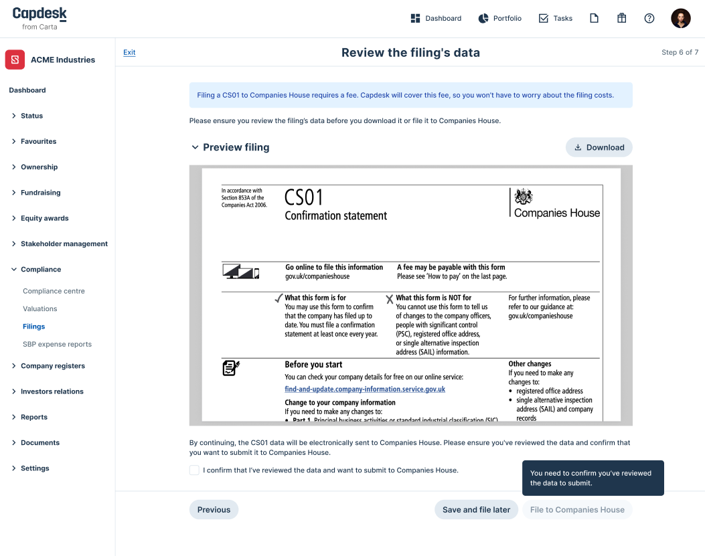
Task: Select Filings in the sidebar
Action: [x=34, y=327]
